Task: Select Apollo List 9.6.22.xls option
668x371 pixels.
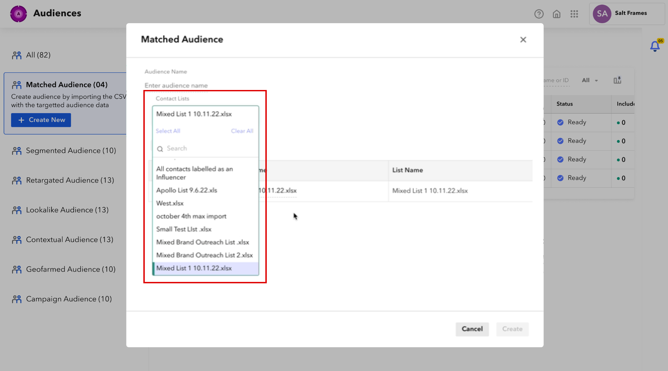Action: 187,190
